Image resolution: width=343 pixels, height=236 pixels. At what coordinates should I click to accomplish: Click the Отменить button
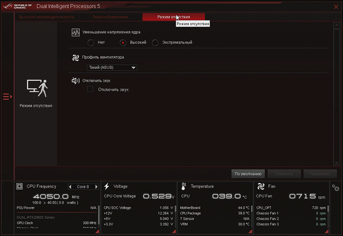click(x=284, y=174)
